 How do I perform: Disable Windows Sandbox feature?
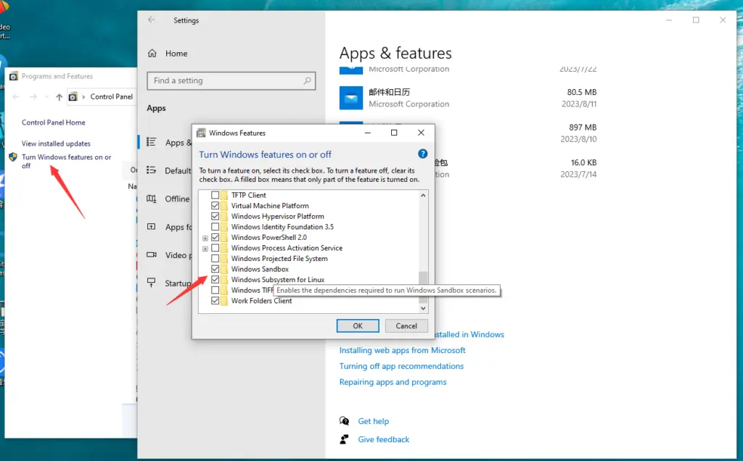point(215,269)
